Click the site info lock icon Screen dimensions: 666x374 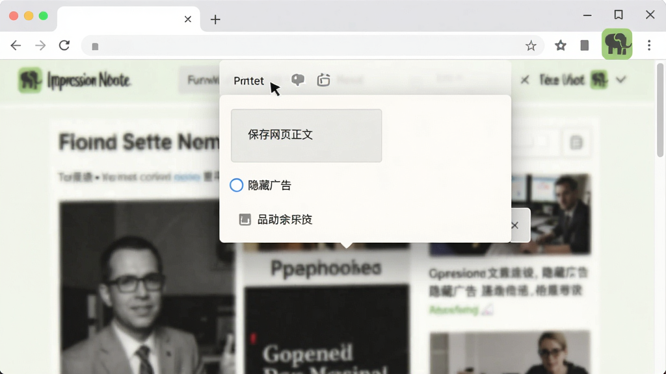click(x=95, y=46)
